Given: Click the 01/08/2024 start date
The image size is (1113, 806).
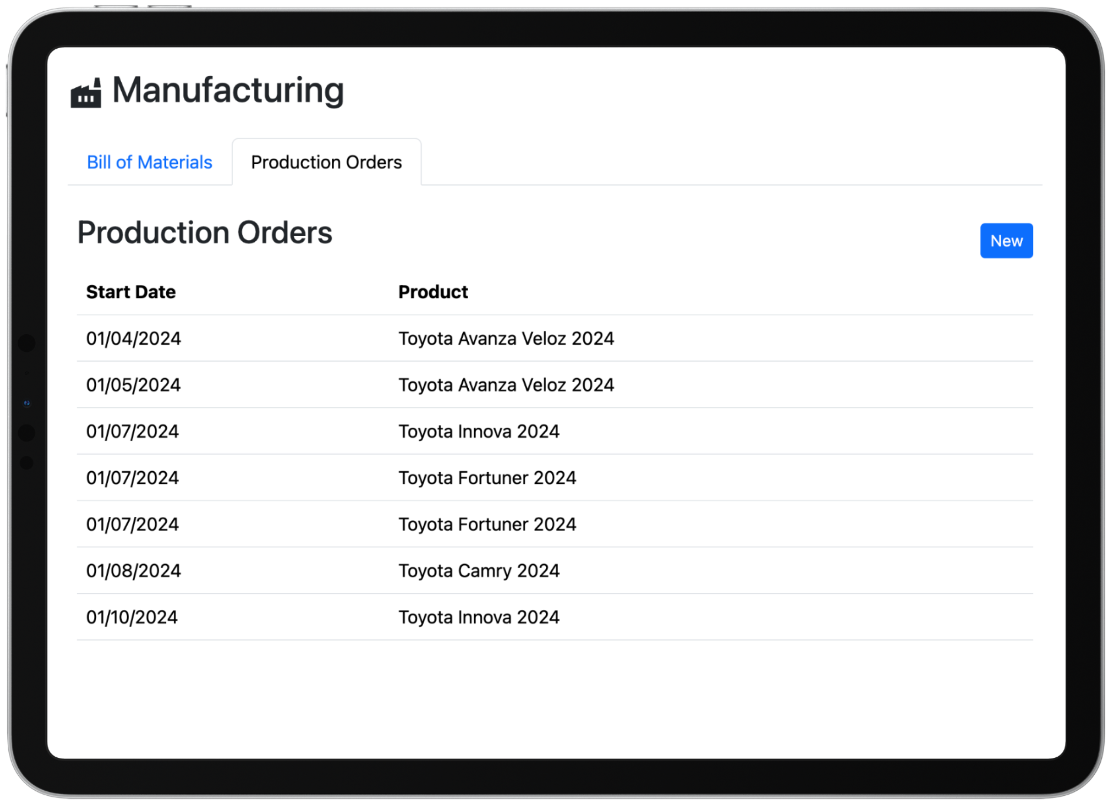Looking at the screenshot, I should point(133,571).
